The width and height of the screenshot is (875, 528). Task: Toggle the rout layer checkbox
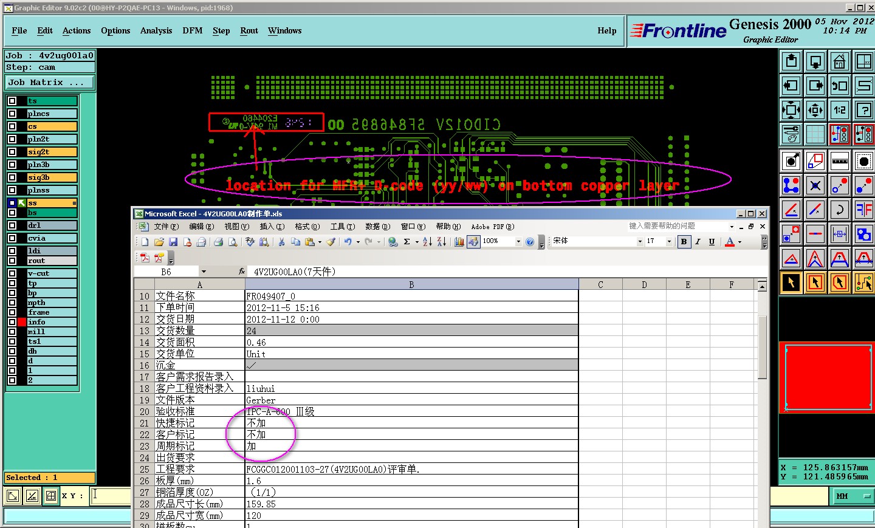[x=12, y=261]
